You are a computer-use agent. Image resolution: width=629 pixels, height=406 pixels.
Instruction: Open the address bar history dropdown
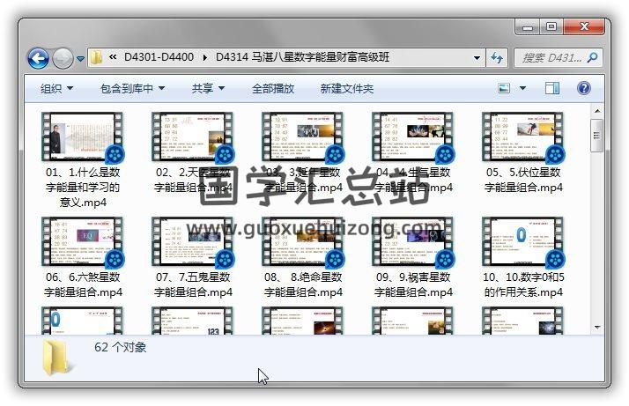click(477, 58)
